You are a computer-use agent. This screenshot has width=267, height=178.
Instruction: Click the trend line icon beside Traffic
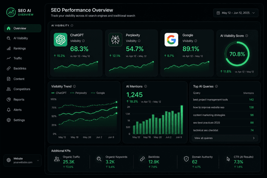(x=9, y=58)
